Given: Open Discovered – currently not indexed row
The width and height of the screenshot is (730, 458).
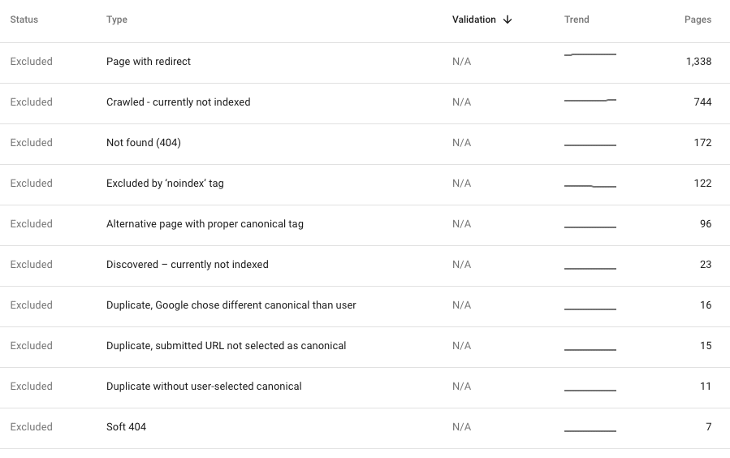Looking at the screenshot, I should tap(365, 266).
